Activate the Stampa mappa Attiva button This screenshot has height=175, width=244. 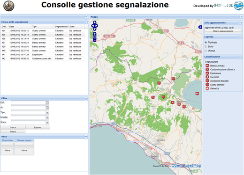[x=24, y=148]
